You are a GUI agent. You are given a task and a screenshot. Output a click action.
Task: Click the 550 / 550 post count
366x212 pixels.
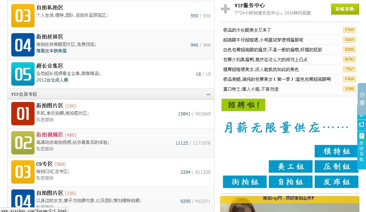click(200, 16)
